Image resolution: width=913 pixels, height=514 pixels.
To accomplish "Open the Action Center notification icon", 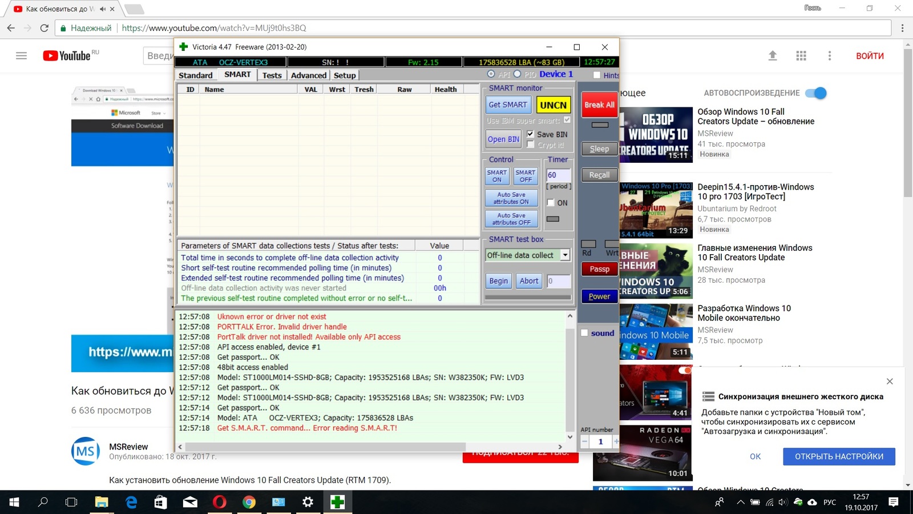I will point(894,502).
